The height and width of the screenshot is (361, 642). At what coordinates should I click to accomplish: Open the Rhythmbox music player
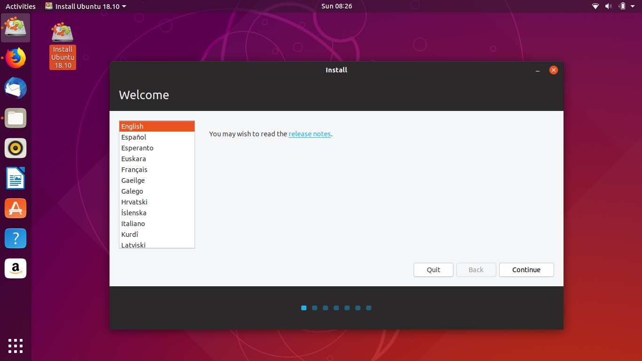(x=16, y=148)
